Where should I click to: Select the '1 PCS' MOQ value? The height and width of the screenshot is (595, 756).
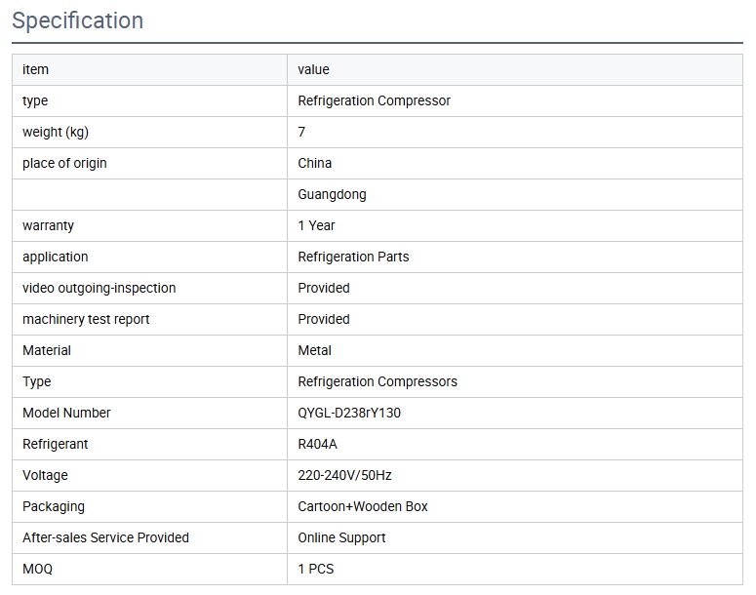(x=315, y=569)
